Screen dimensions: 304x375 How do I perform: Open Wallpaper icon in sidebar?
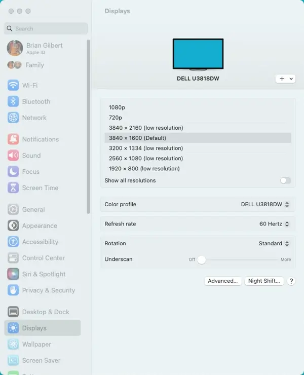click(x=13, y=344)
